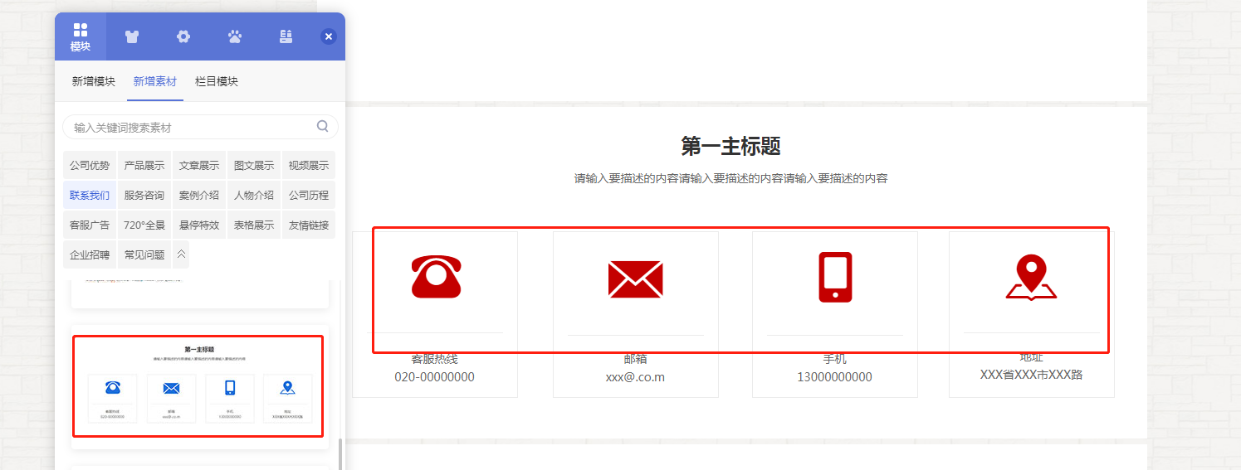Open the 模块 modules panel icon
The width and height of the screenshot is (1241, 470).
click(81, 37)
